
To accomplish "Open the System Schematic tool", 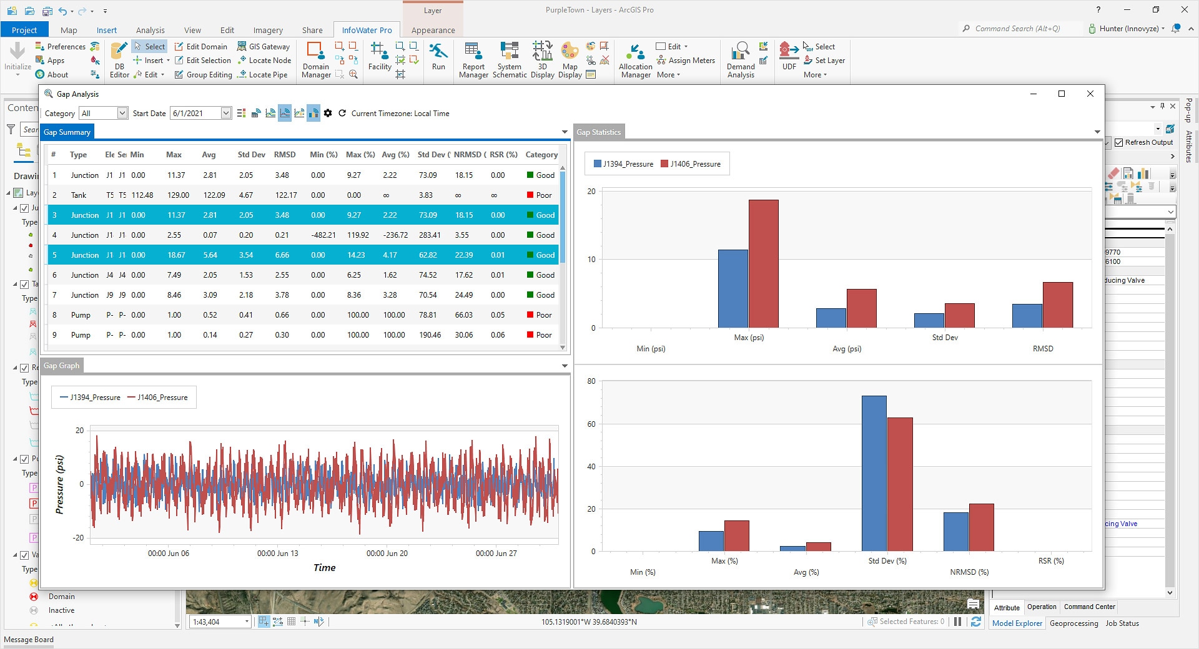I will pos(510,60).
